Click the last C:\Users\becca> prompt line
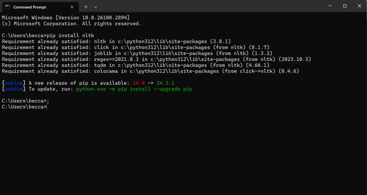Screen dimensions: 367x195 click(x=24, y=107)
